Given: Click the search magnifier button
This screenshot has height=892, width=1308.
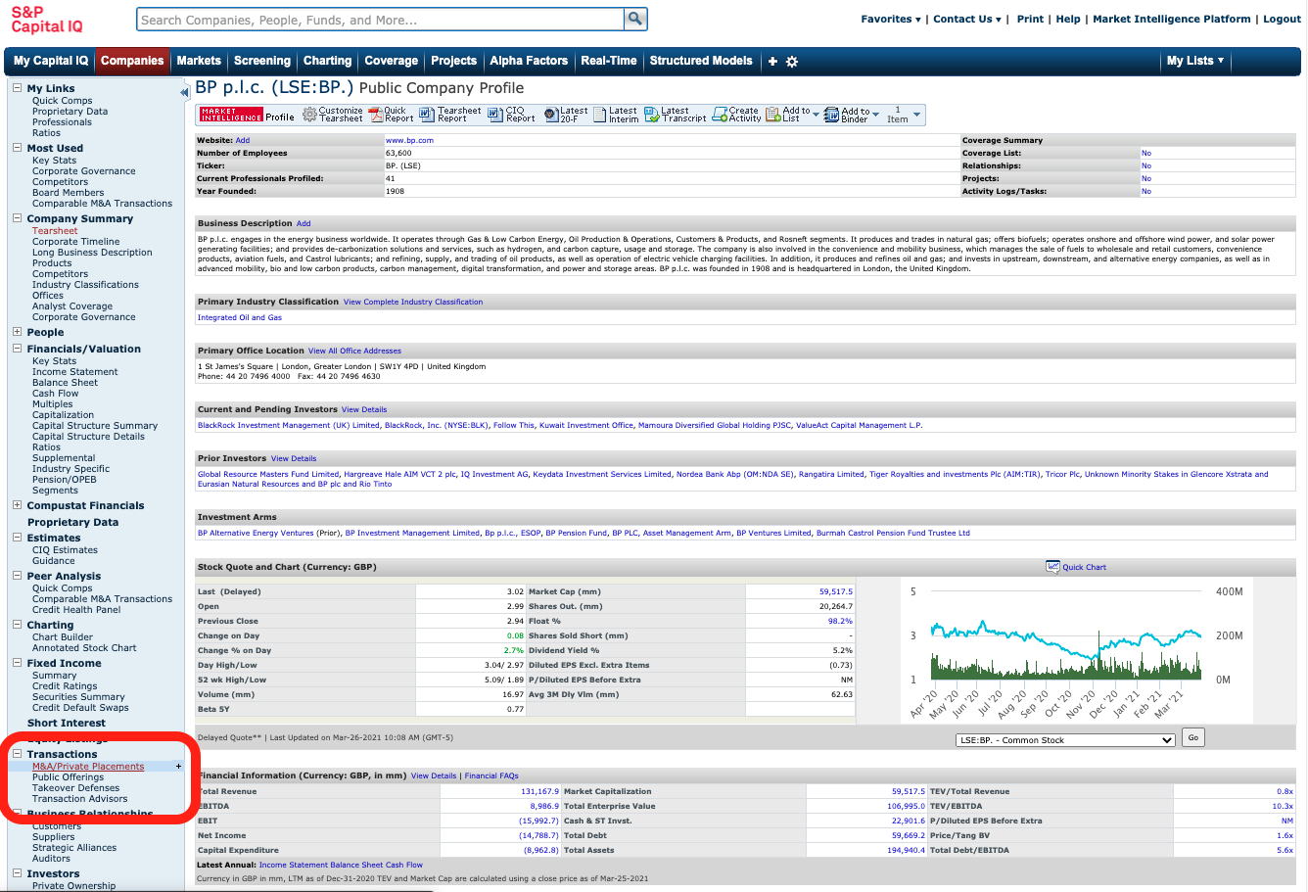Looking at the screenshot, I should [x=635, y=19].
